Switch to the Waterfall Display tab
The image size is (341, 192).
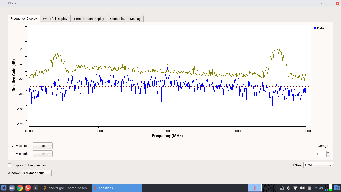[x=55, y=19]
